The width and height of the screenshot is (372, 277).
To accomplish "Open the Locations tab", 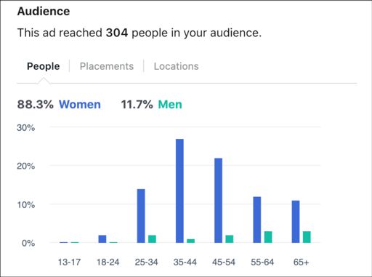I will [176, 66].
